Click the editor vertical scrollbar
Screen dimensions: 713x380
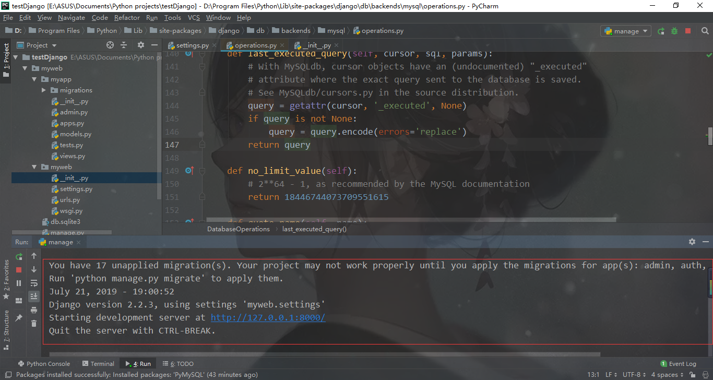tap(710, 136)
